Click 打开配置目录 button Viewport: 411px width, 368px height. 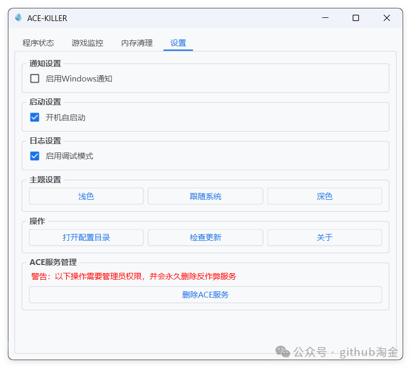coord(86,238)
